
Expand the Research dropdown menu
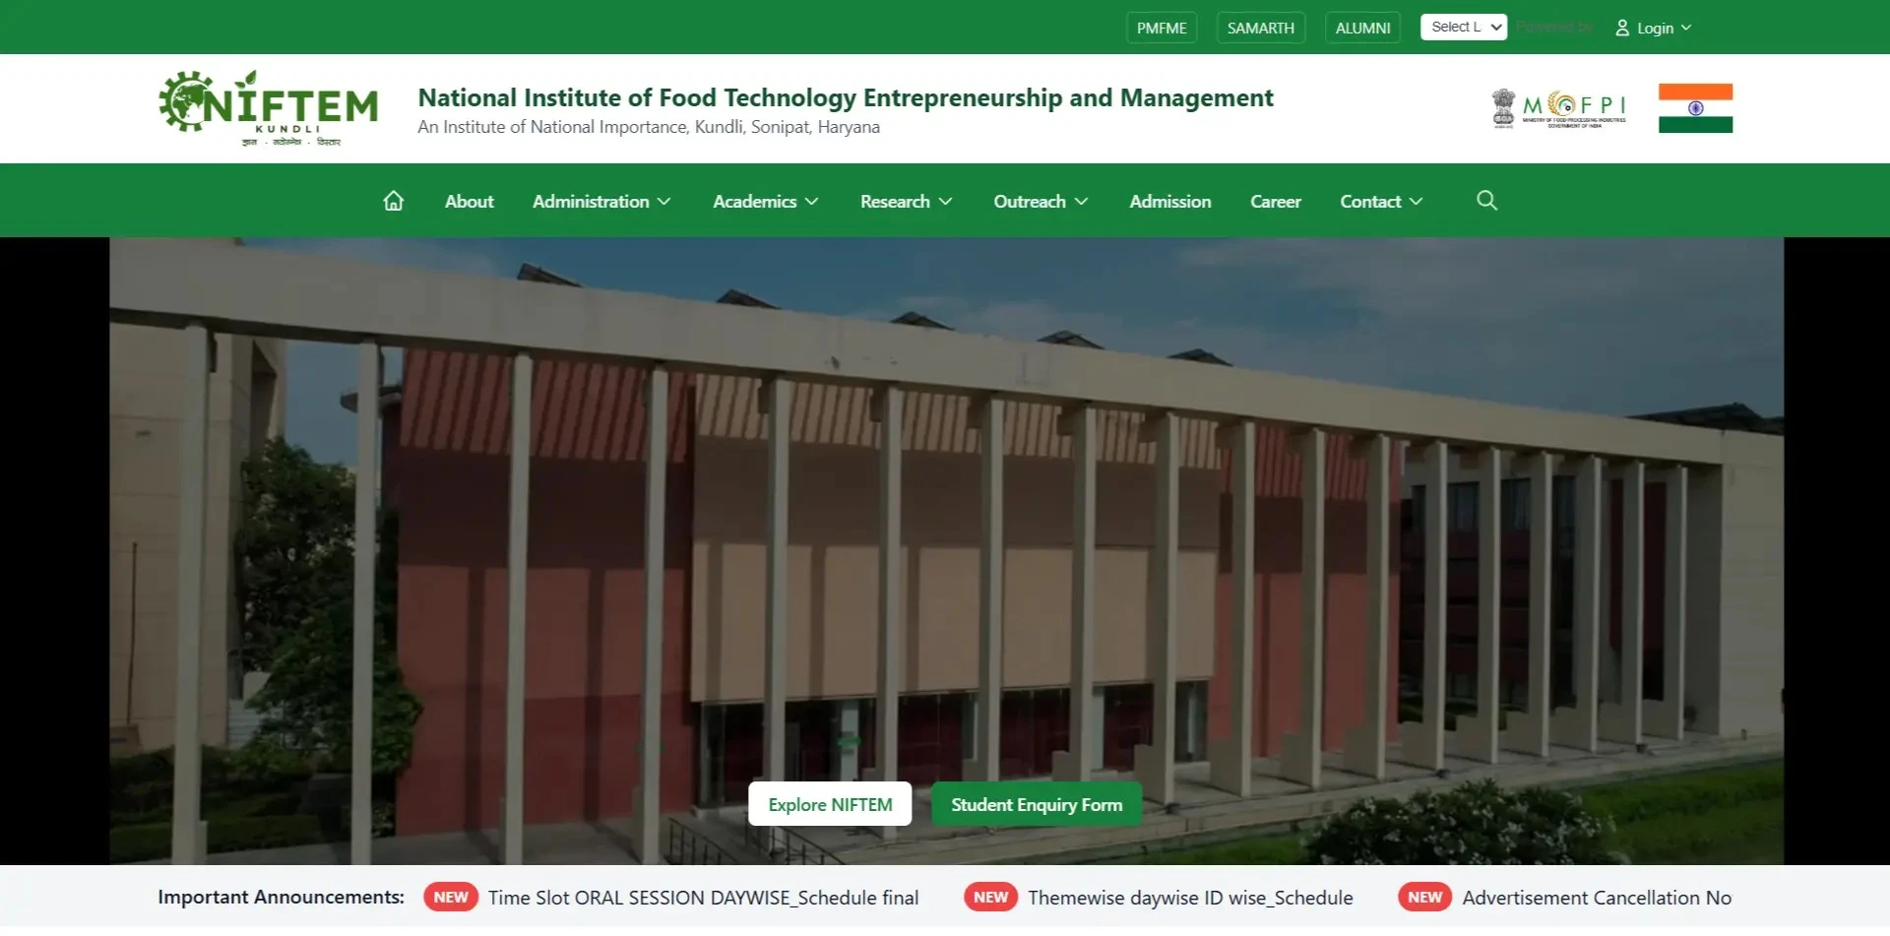(906, 203)
